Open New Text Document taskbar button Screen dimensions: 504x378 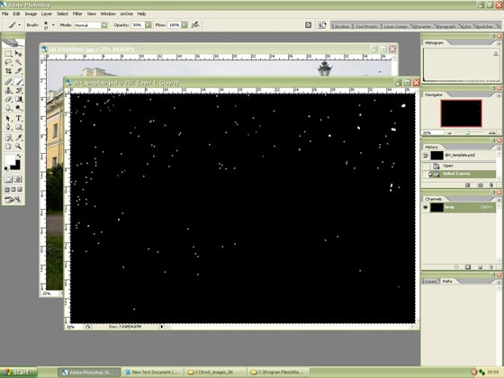[x=152, y=373]
